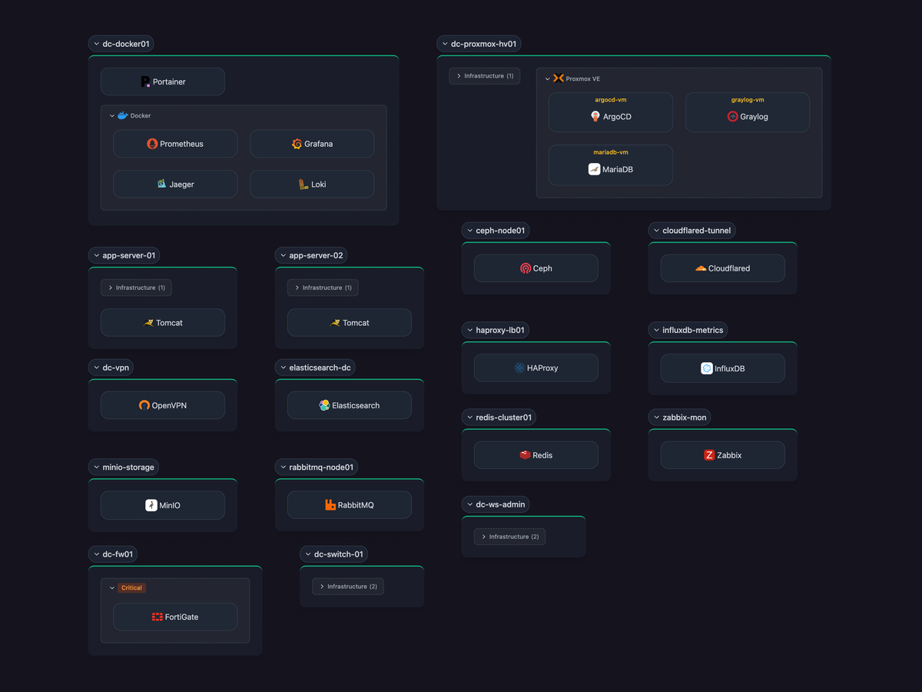
Task: Click the Jaeger icon
Action: point(161,185)
